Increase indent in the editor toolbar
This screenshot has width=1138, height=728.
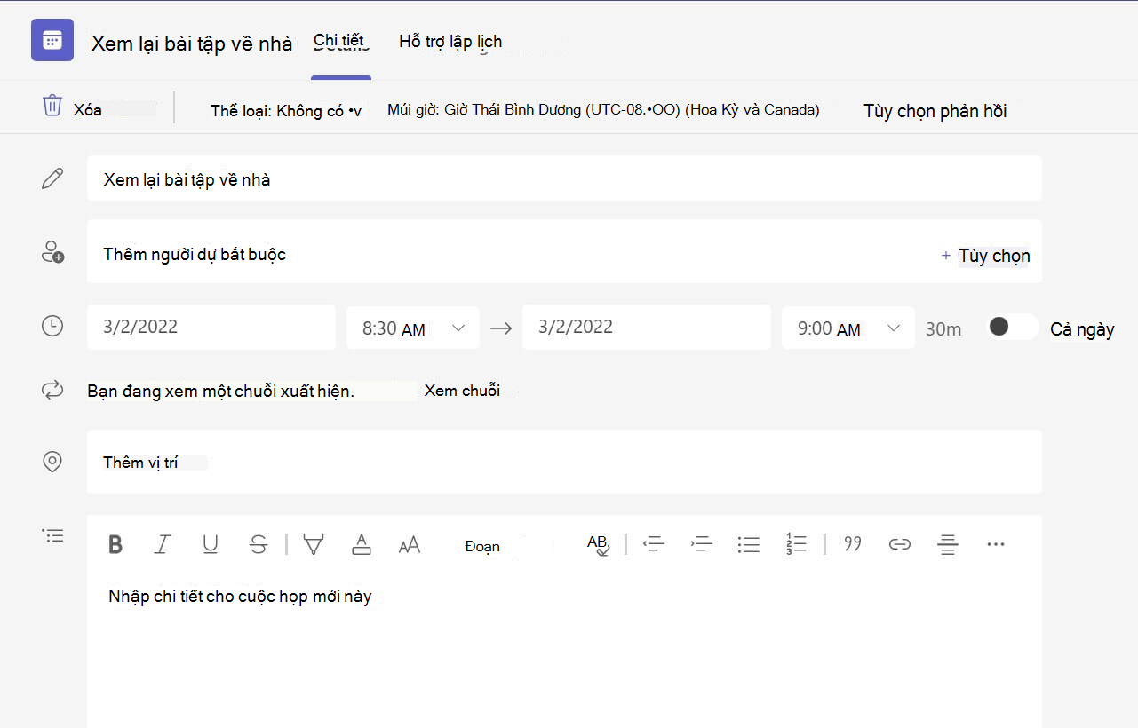point(702,544)
